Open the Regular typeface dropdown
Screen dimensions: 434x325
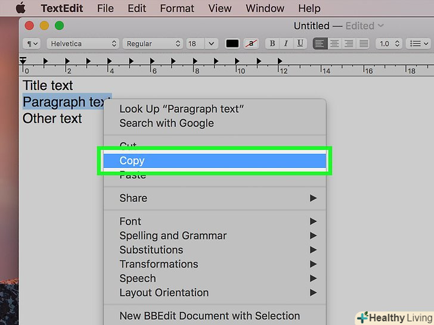153,43
